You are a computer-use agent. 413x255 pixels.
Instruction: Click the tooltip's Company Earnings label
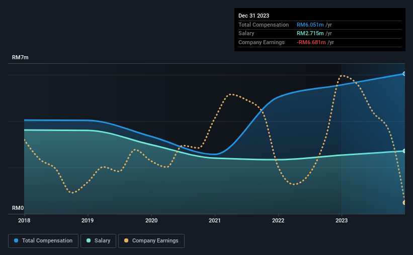[x=261, y=42]
